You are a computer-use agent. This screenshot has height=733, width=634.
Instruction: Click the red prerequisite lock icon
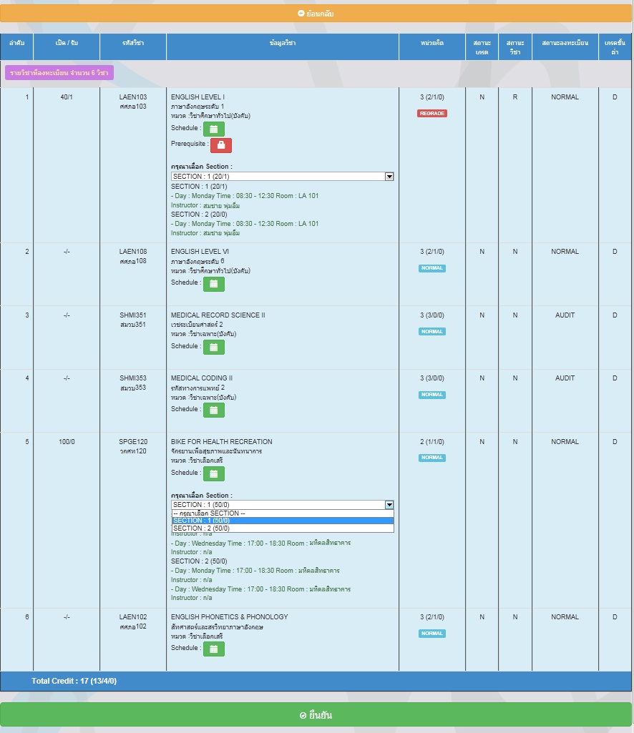click(x=221, y=145)
